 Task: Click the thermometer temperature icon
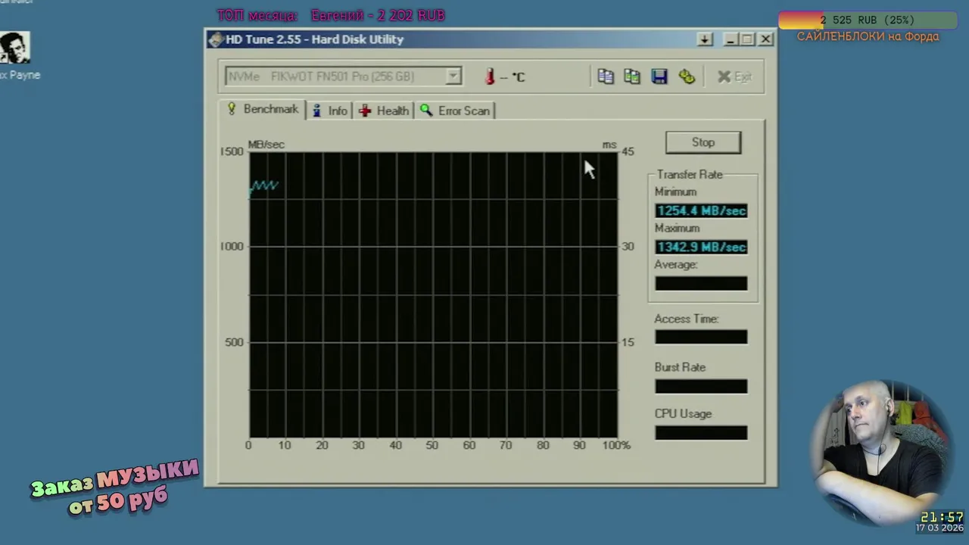pos(490,76)
